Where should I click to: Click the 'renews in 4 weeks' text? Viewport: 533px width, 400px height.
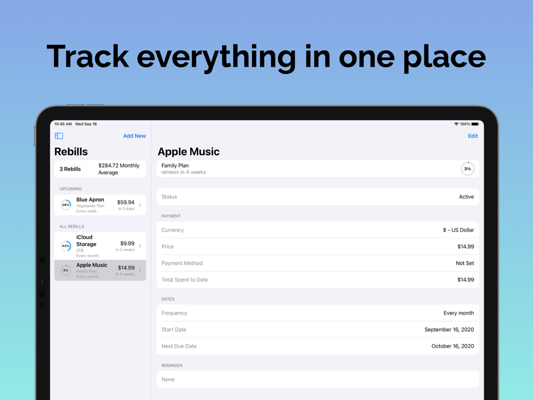(183, 172)
